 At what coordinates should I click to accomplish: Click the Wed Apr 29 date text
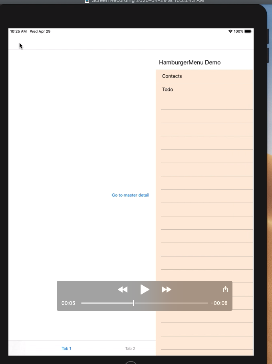coord(40,31)
